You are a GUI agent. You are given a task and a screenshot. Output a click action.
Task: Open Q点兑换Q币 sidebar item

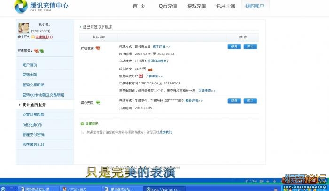32,125
